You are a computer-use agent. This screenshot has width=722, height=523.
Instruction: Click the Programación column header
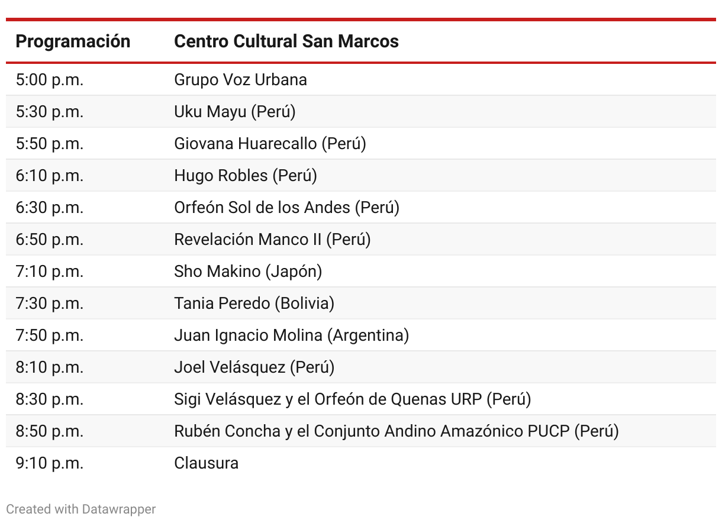pyautogui.click(x=73, y=41)
